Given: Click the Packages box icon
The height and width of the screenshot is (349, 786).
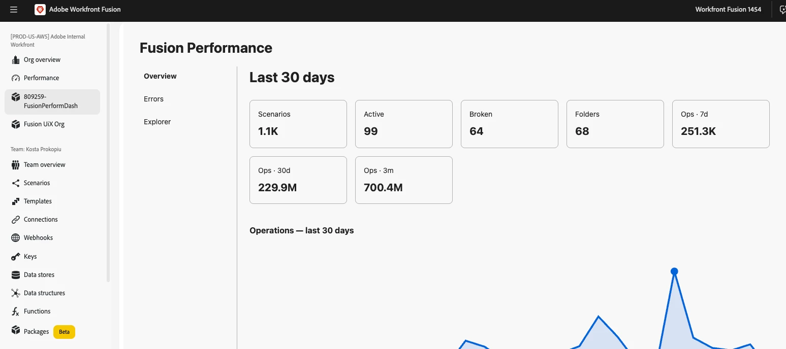Looking at the screenshot, I should 15,330.
